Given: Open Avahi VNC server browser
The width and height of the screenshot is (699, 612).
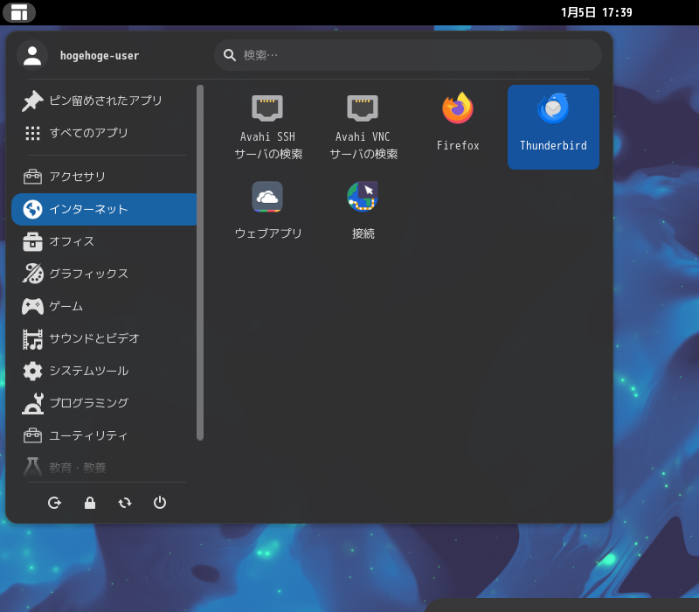Looking at the screenshot, I should [x=363, y=127].
